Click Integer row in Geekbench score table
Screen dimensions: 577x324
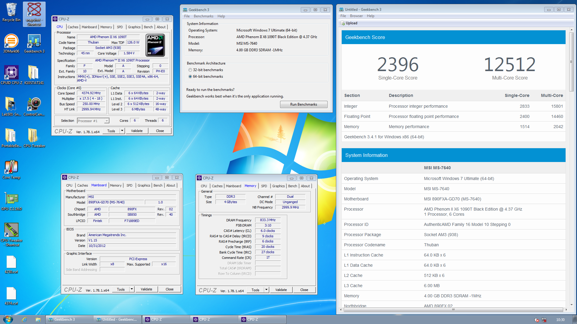(x=453, y=106)
